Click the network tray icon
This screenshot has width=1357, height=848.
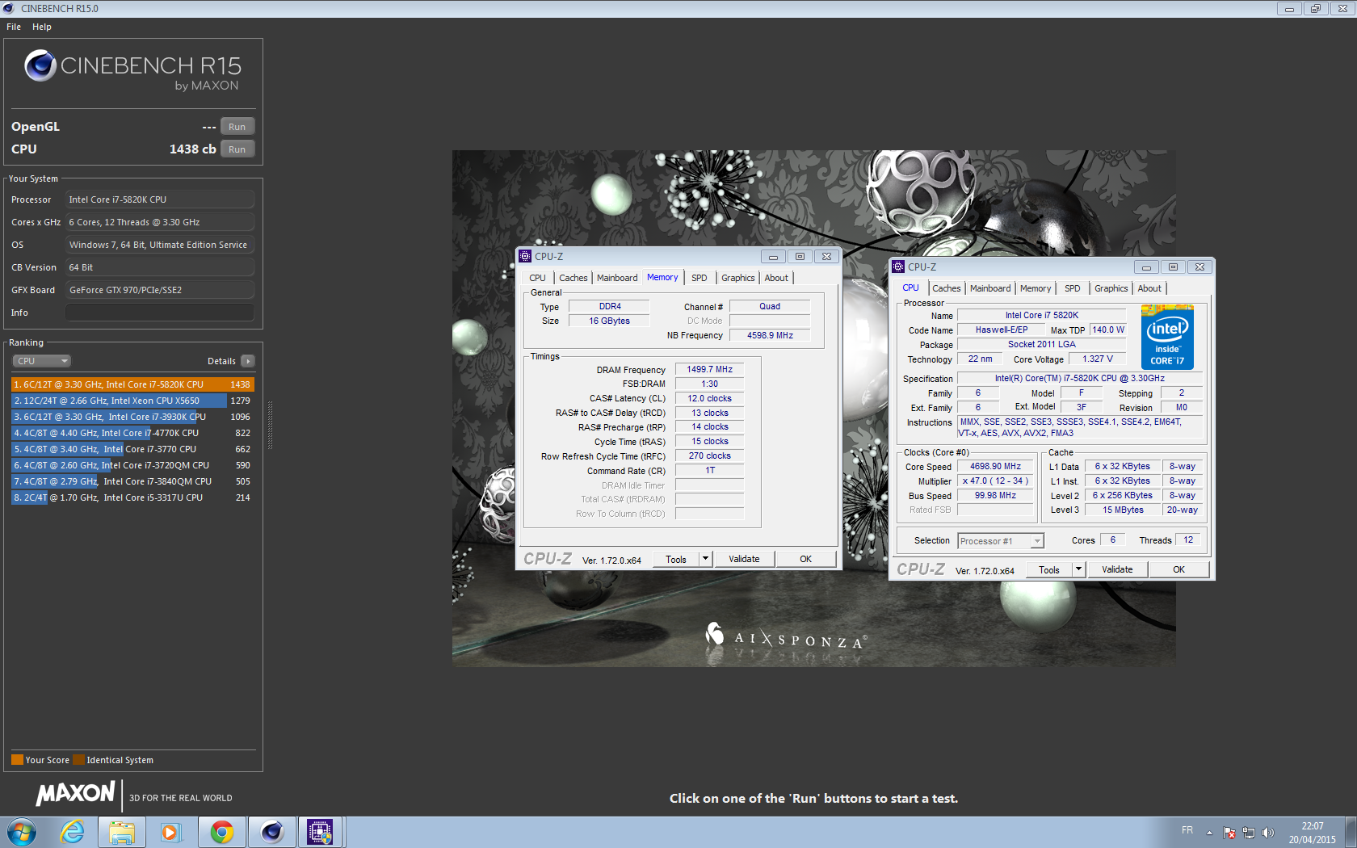[1249, 832]
